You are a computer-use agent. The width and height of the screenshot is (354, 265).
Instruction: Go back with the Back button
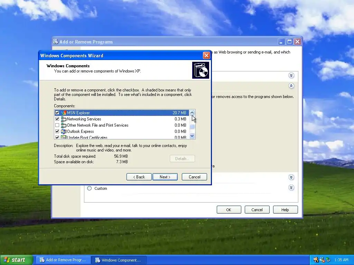(139, 177)
